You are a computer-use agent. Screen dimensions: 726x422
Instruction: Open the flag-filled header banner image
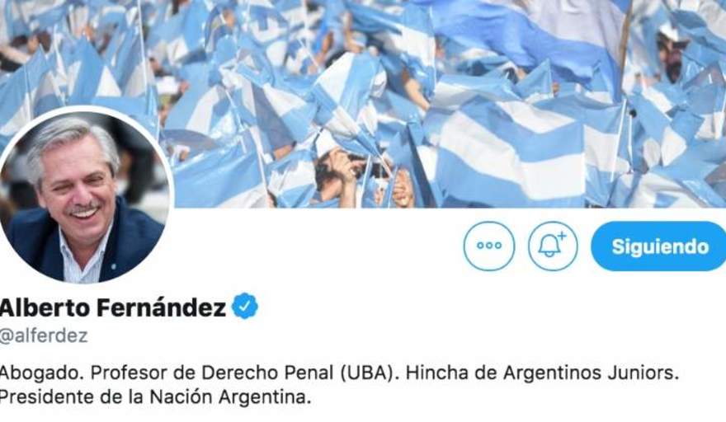point(363,104)
